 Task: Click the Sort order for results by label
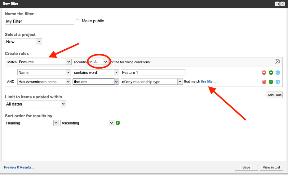[x=29, y=116]
